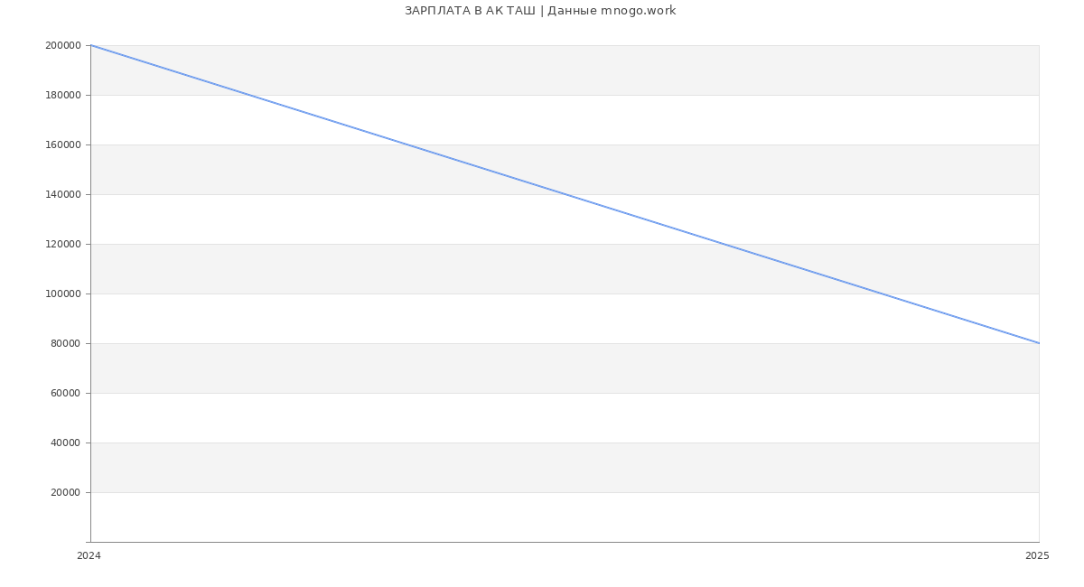
Task: Click the 100000 y-axis label
Action: pyautogui.click(x=63, y=293)
